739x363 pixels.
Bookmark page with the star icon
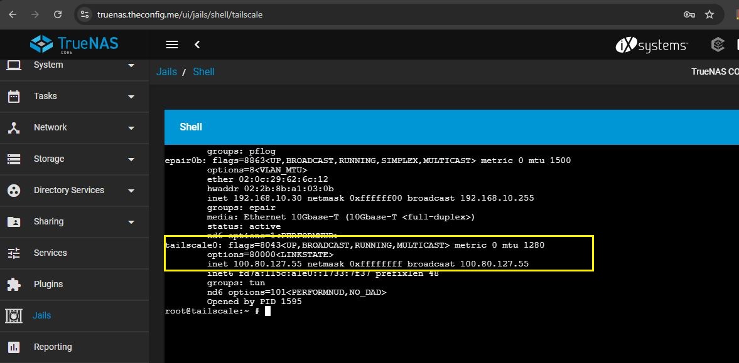709,14
